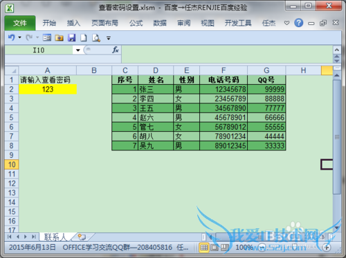This screenshot has height=258, width=346.
Task: Click the camera folder icon
Action: [60, 37]
